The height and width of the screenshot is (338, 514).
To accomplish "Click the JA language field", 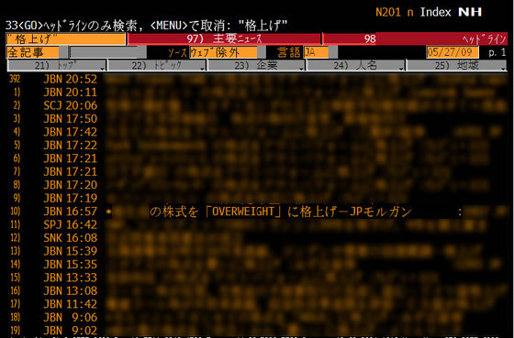I will [x=316, y=52].
